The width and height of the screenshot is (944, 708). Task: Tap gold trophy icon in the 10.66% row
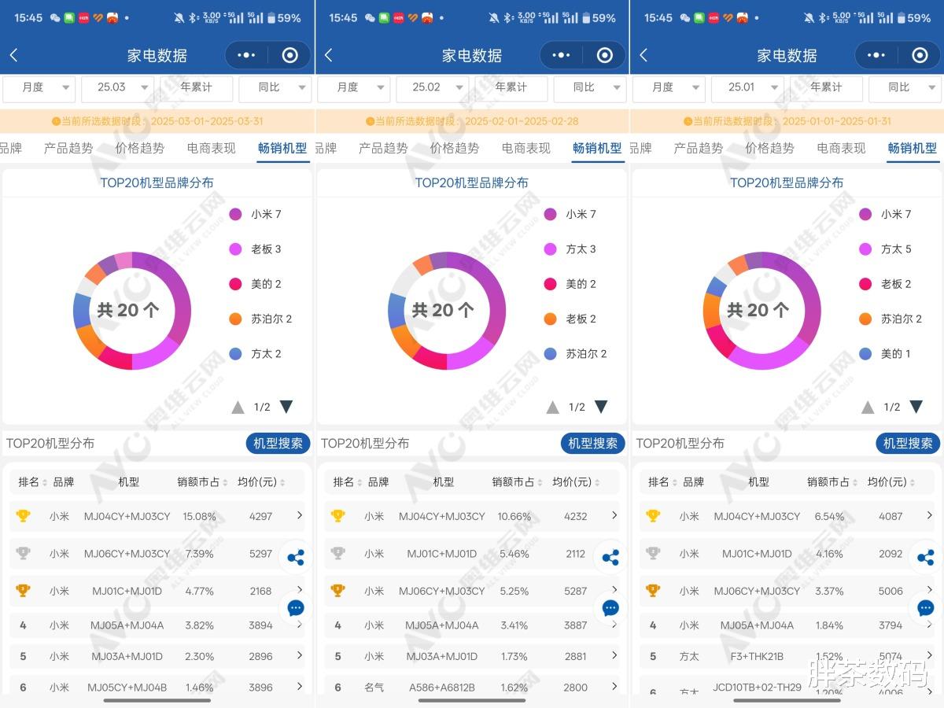[x=337, y=516]
